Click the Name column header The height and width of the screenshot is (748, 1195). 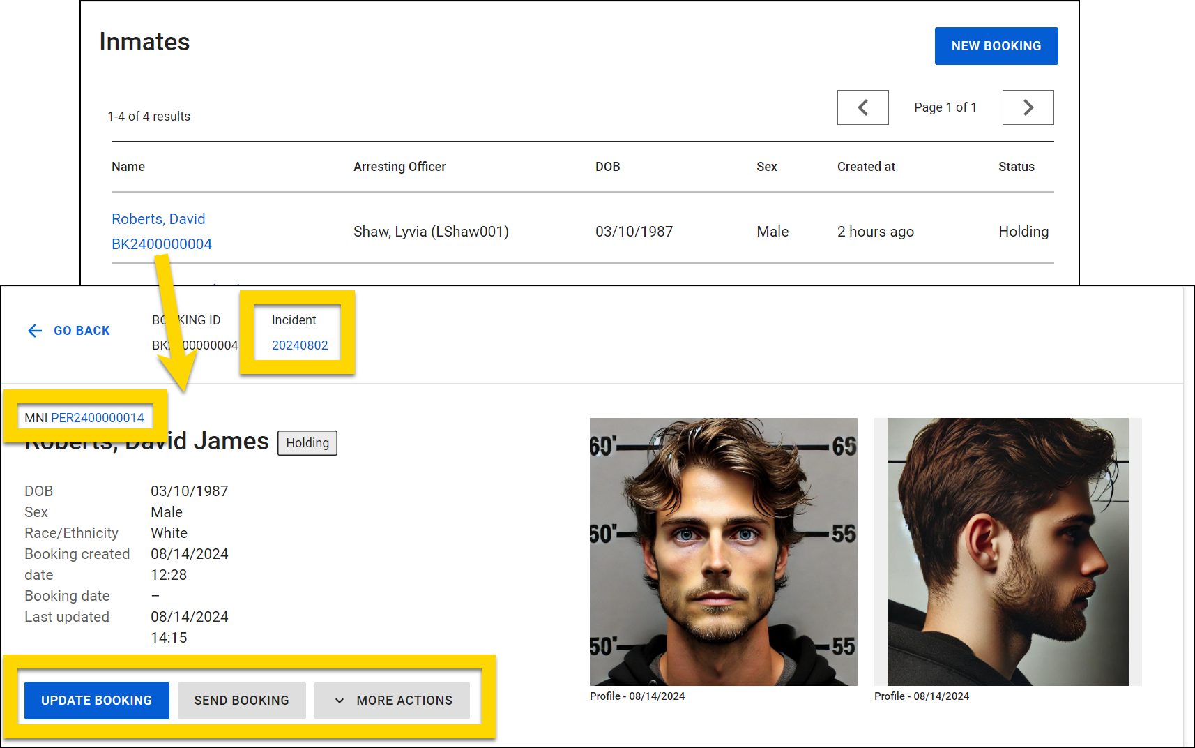128,167
